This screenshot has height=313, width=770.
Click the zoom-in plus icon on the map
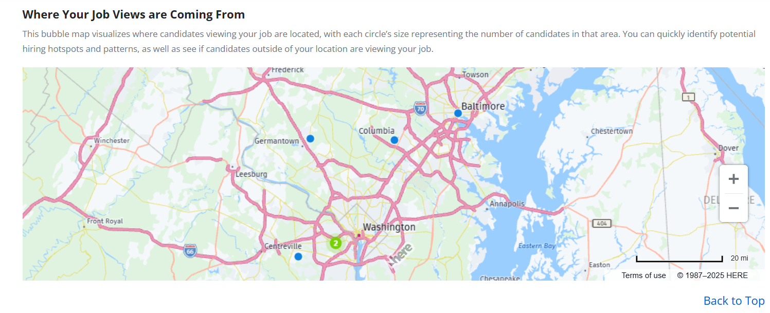tap(733, 178)
